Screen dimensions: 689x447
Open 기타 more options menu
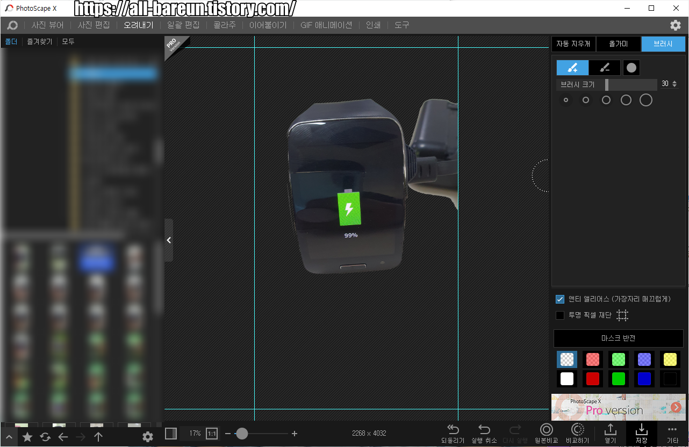pos(672,434)
